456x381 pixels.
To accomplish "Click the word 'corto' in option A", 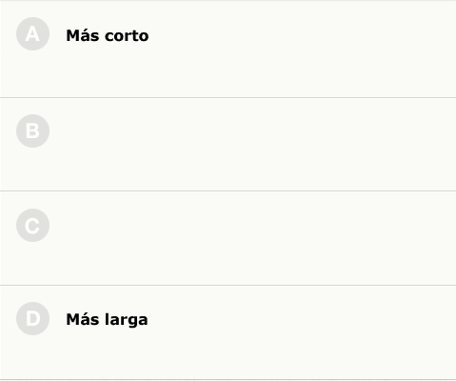I will [x=127, y=36].
